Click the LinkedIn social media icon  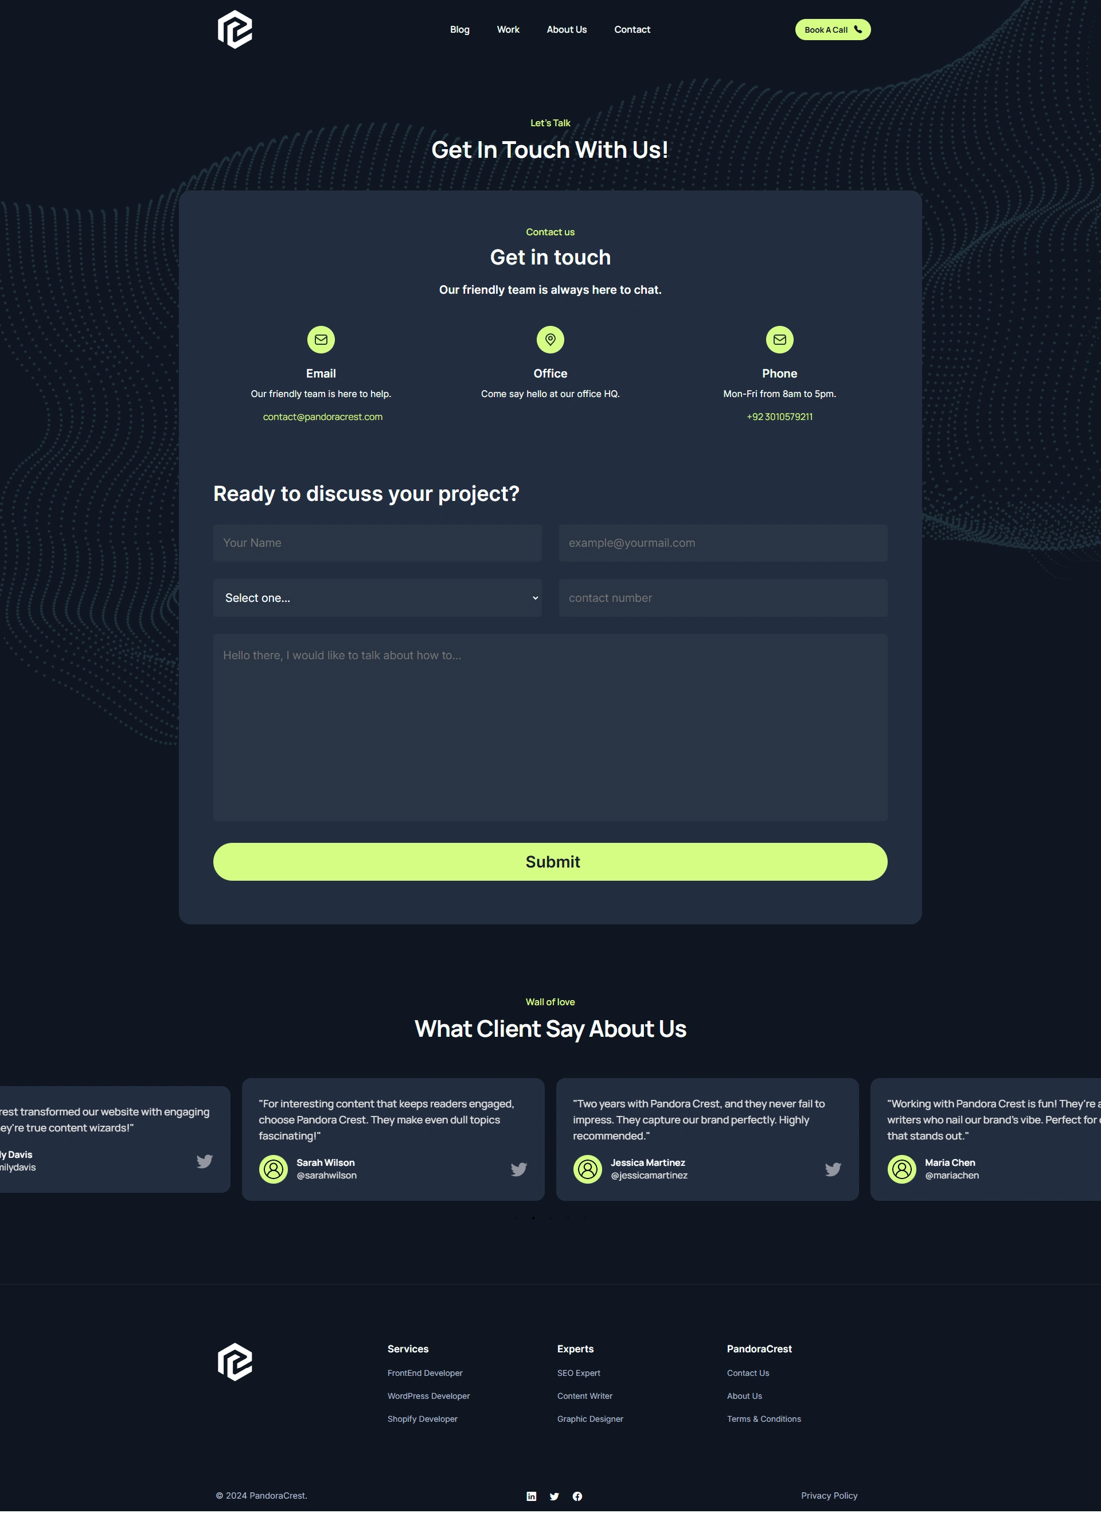(530, 1495)
